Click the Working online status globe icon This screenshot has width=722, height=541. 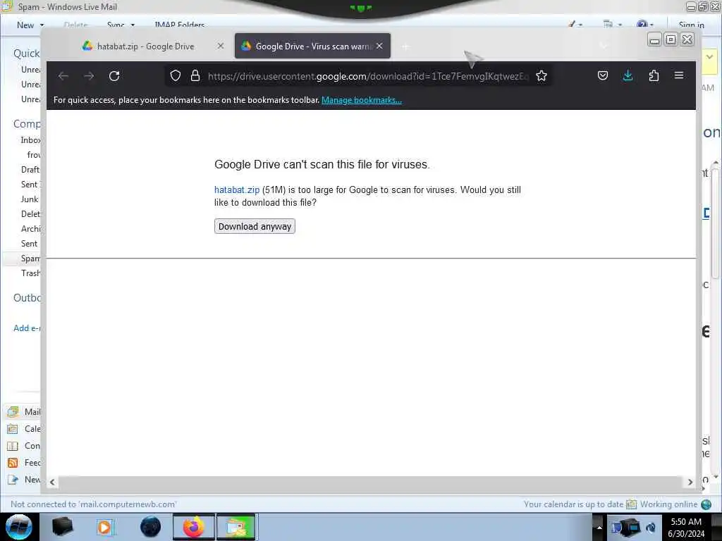coord(706,504)
